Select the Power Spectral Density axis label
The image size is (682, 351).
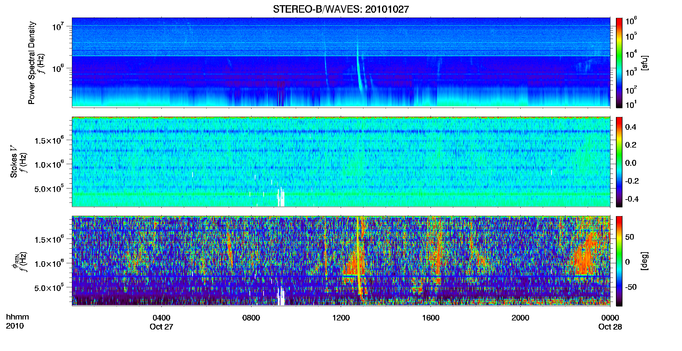(32, 63)
